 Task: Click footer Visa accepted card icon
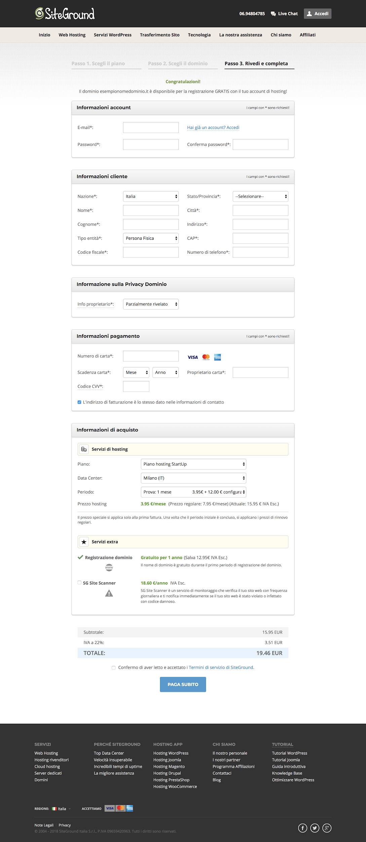110,808
